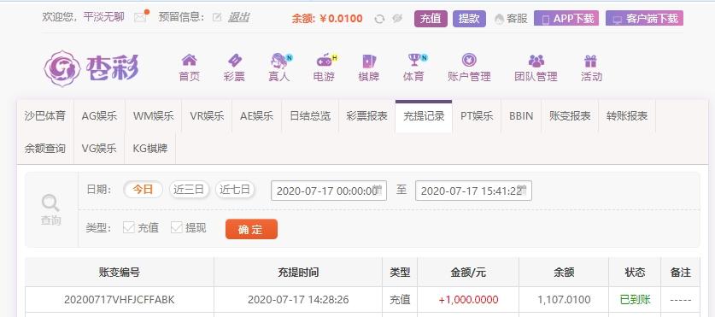Screen dimensions: 715x317
Task: Toggle balance visibility eye icon
Action: (397, 19)
